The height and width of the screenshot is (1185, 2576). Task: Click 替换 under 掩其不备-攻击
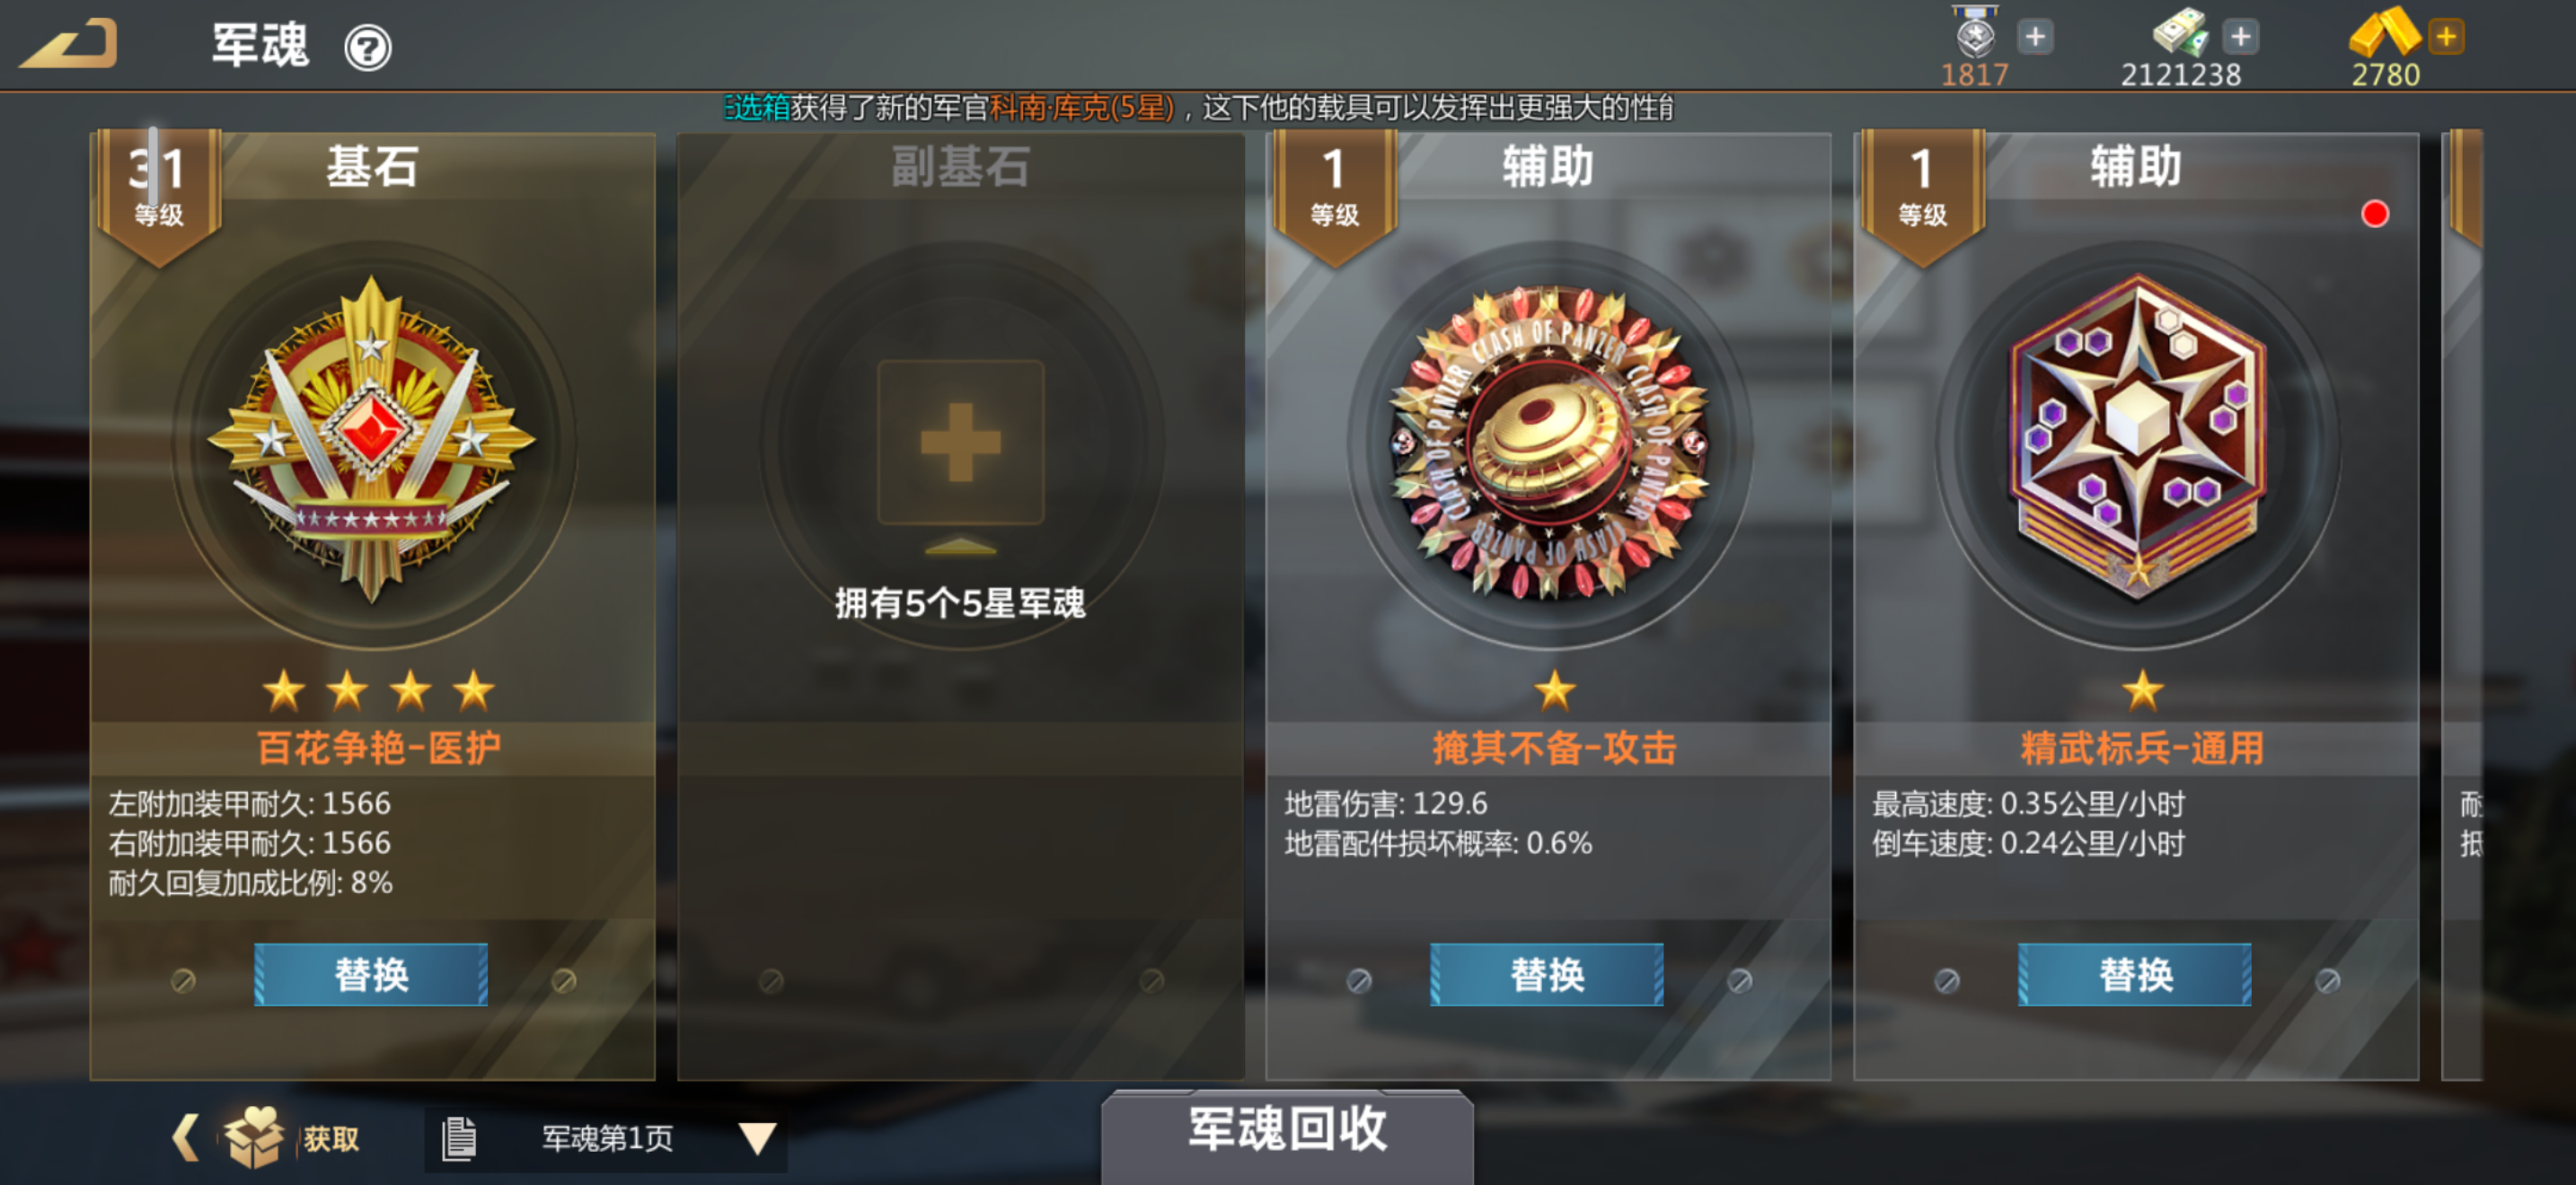coord(1547,974)
